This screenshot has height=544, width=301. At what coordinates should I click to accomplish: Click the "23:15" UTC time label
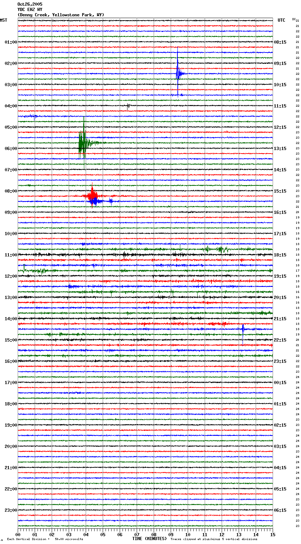tap(280, 361)
